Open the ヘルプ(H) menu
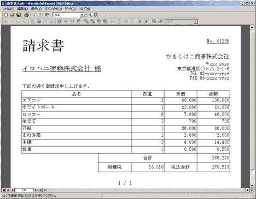 (x=84, y=9)
